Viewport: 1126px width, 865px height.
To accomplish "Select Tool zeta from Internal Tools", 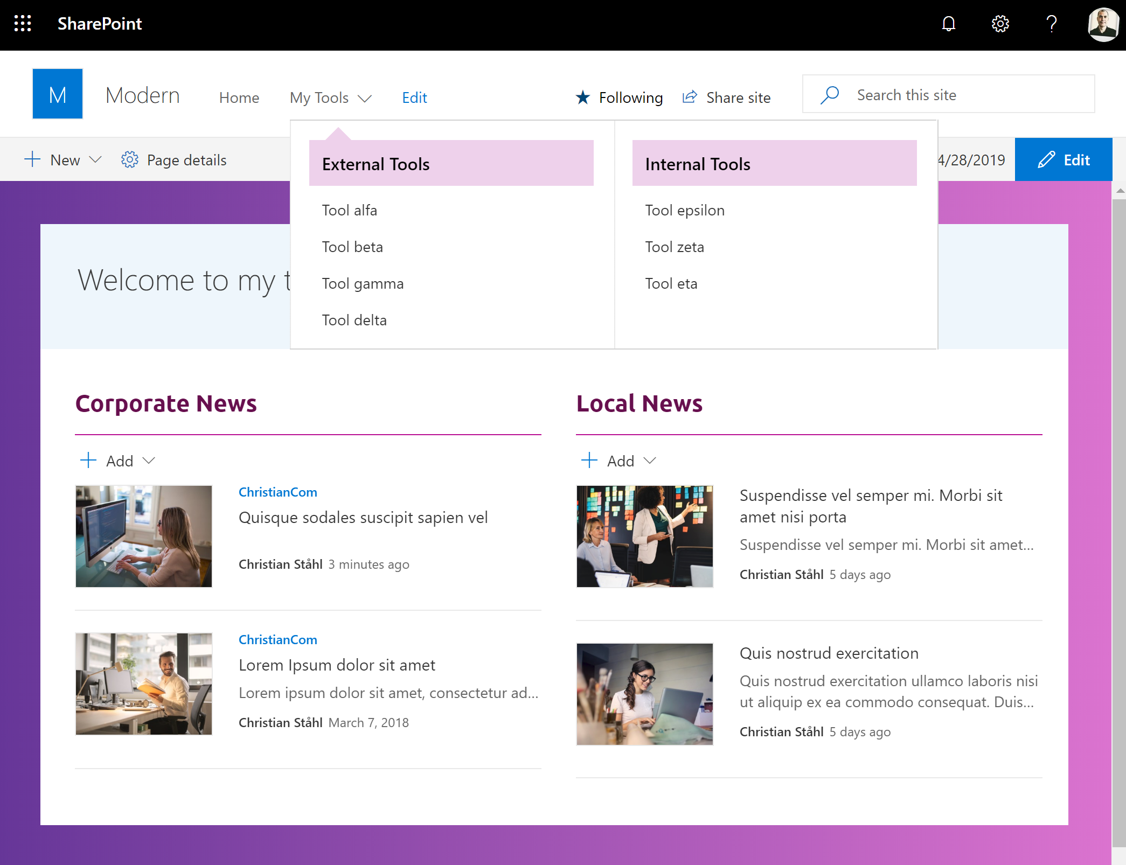I will point(675,247).
